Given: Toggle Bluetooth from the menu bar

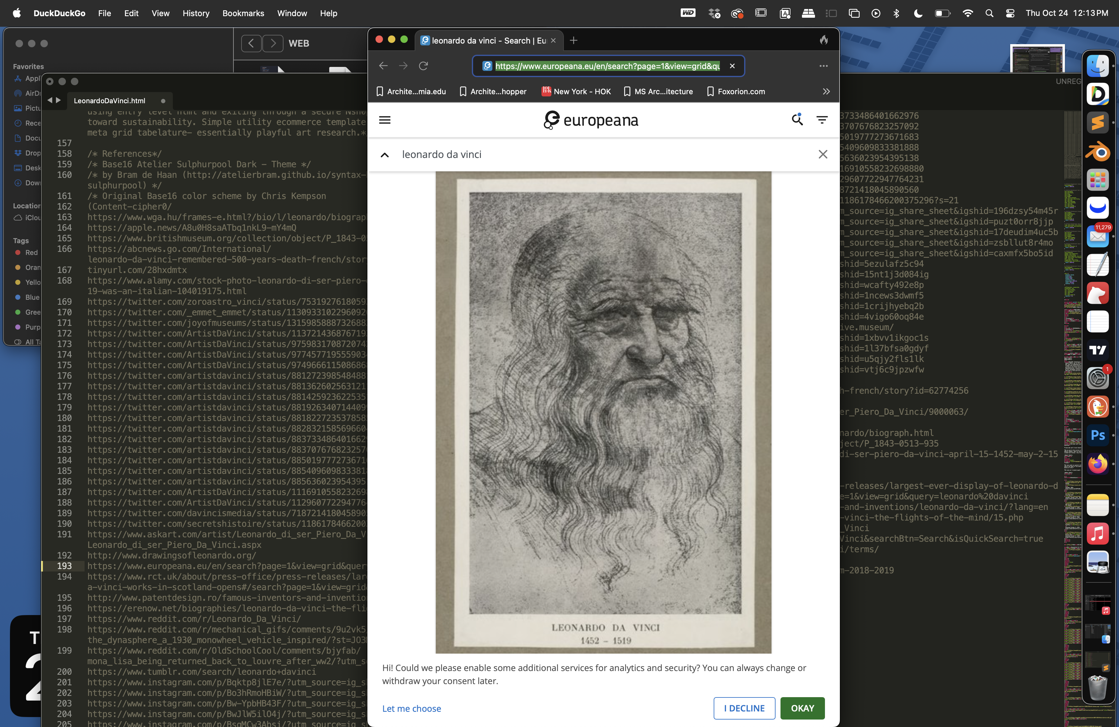Looking at the screenshot, I should [x=896, y=13].
